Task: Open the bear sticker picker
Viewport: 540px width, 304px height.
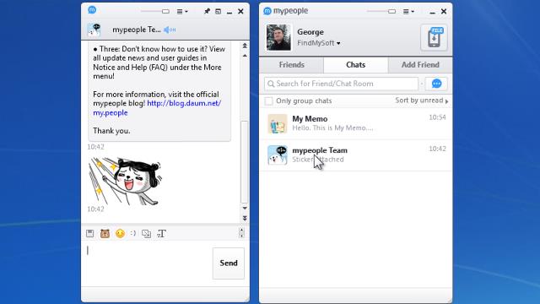Action: tap(105, 233)
